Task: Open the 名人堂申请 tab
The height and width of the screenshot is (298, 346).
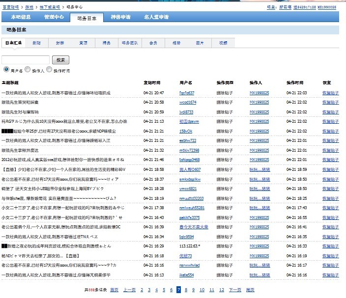Action: [156, 17]
